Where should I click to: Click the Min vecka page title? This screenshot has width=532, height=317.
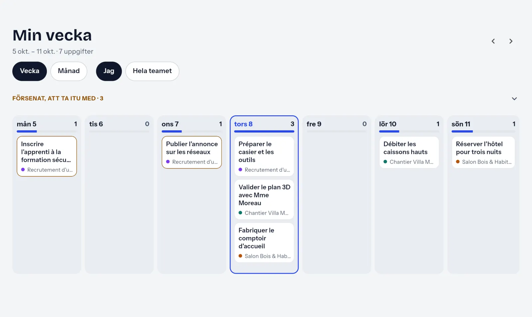coord(52,35)
